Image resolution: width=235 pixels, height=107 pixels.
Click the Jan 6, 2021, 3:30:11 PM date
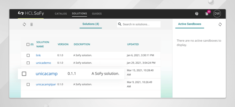coord(140,55)
